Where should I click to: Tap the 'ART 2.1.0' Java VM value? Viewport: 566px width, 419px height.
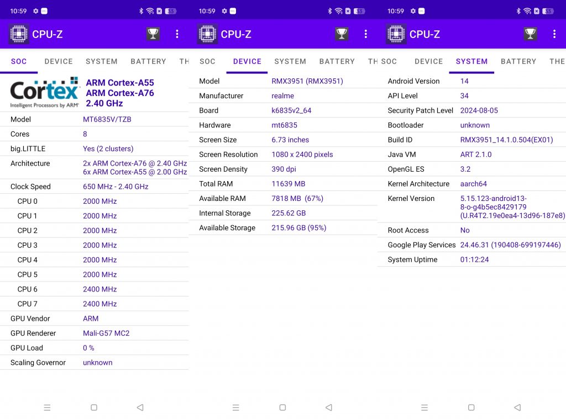476,155
